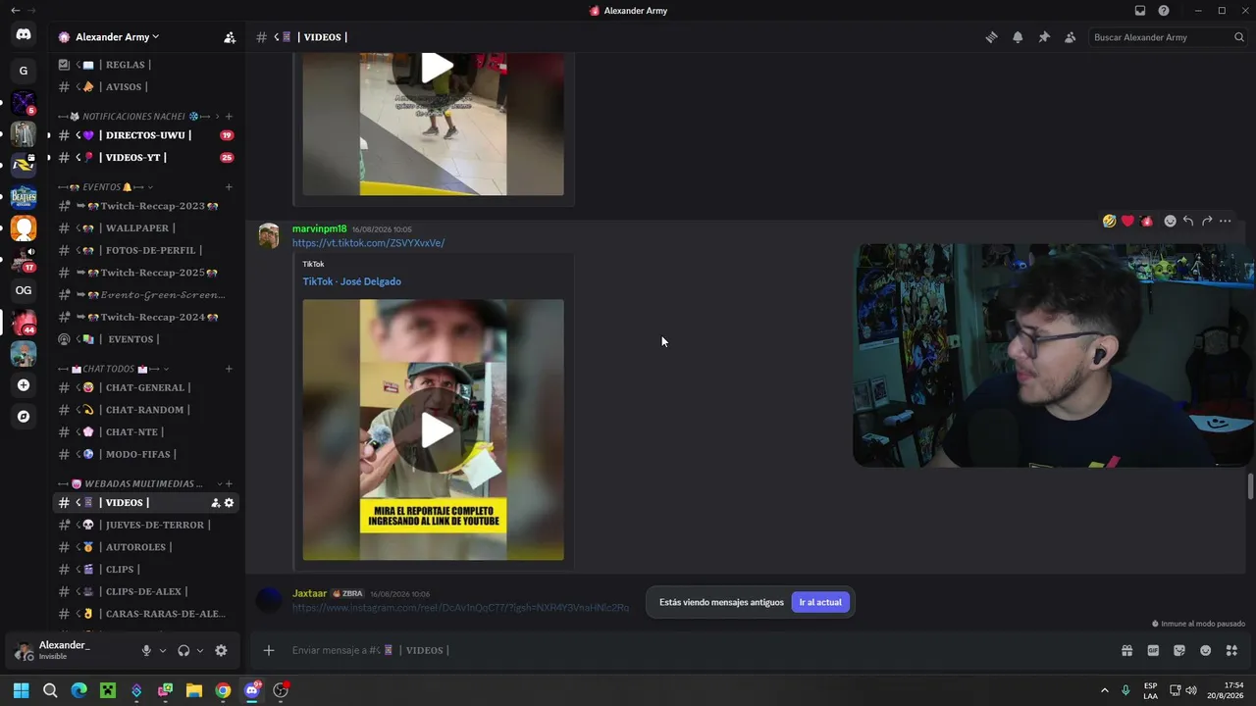
Task: Show pinned messages
Action: click(1044, 37)
